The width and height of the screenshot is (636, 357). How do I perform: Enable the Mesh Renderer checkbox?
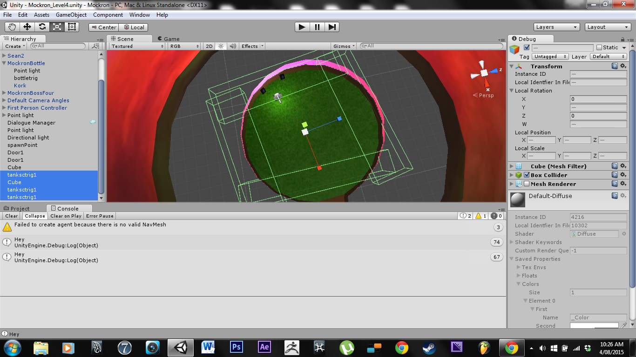point(526,184)
